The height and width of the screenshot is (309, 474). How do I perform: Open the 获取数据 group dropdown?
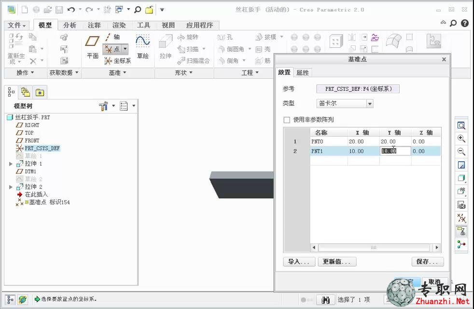(x=64, y=72)
